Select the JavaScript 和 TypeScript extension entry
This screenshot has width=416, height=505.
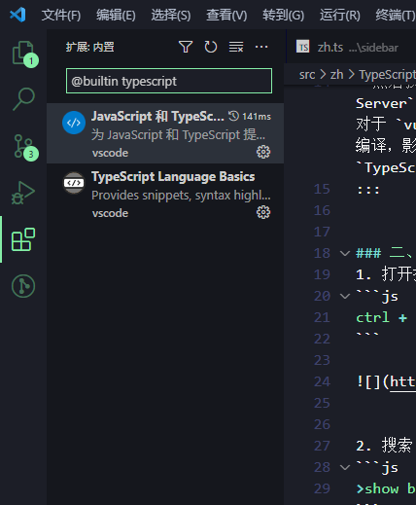(165, 133)
